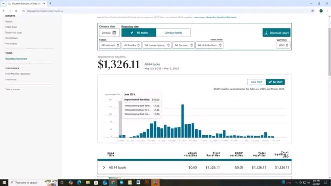Open Payments in the sidebar

pos(10,79)
